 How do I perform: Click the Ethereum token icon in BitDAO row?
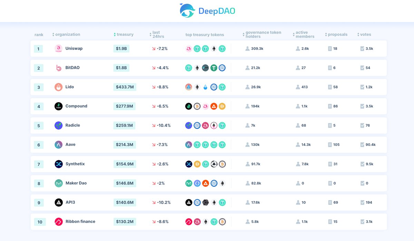click(x=197, y=68)
